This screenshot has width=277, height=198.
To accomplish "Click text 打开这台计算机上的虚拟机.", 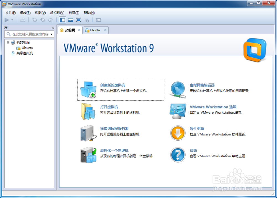I will point(120,112).
